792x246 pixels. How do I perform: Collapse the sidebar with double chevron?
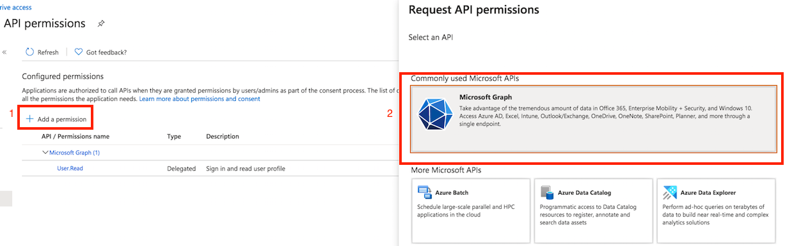coord(5,52)
